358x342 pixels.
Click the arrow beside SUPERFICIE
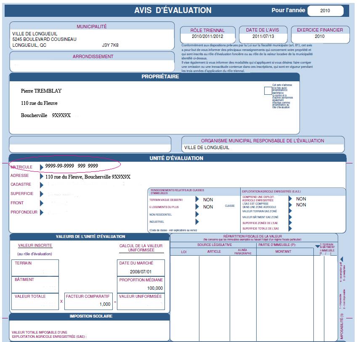pos(41,193)
